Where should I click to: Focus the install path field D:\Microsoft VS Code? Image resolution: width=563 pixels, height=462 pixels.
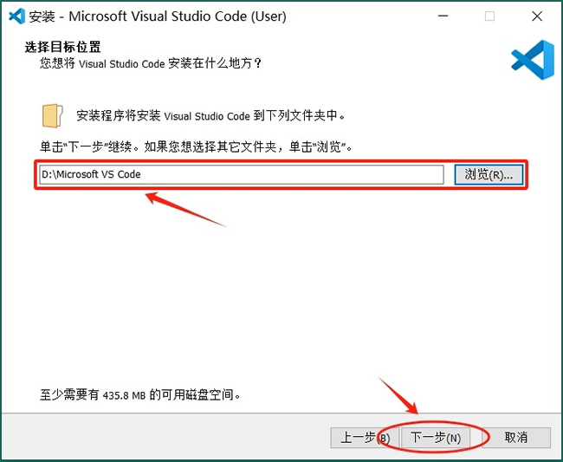pyautogui.click(x=242, y=174)
